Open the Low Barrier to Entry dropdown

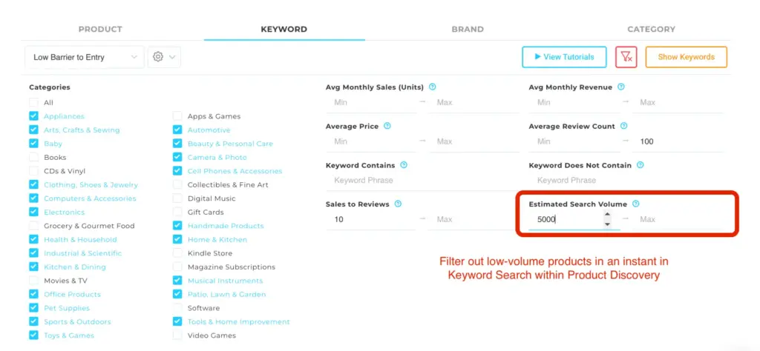(85, 57)
